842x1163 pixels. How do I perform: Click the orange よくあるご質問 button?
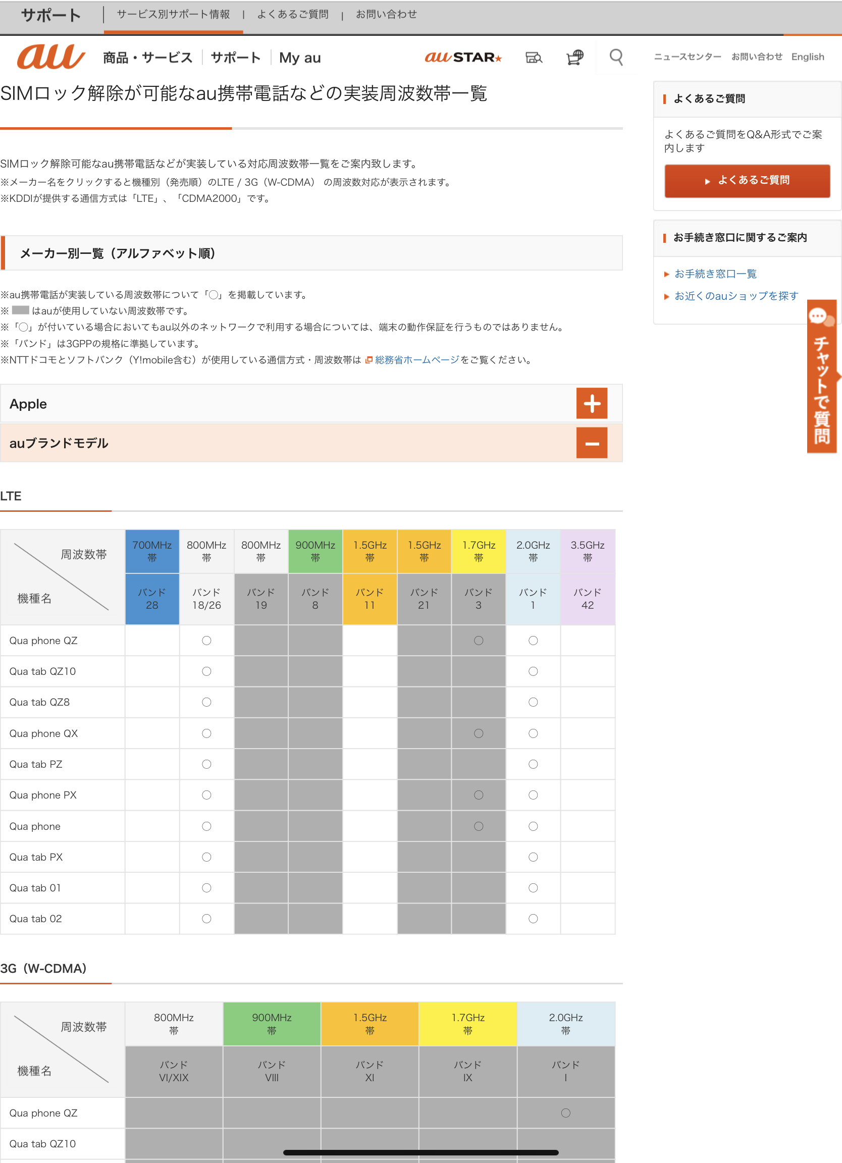point(747,181)
